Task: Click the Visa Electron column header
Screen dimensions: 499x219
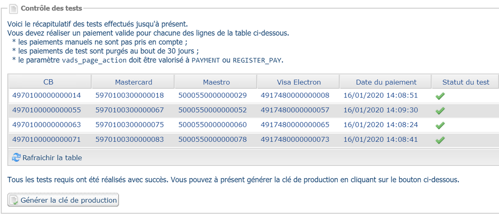Action: tap(299, 82)
